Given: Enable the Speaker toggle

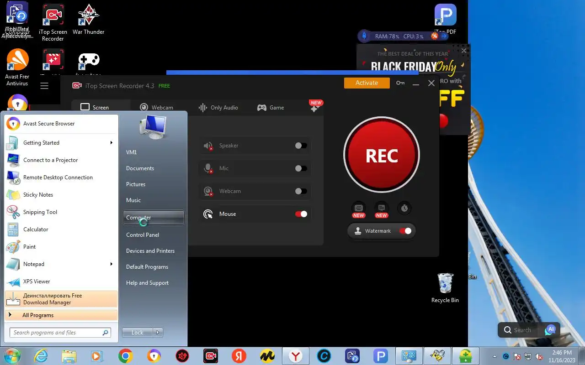Looking at the screenshot, I should [301, 146].
